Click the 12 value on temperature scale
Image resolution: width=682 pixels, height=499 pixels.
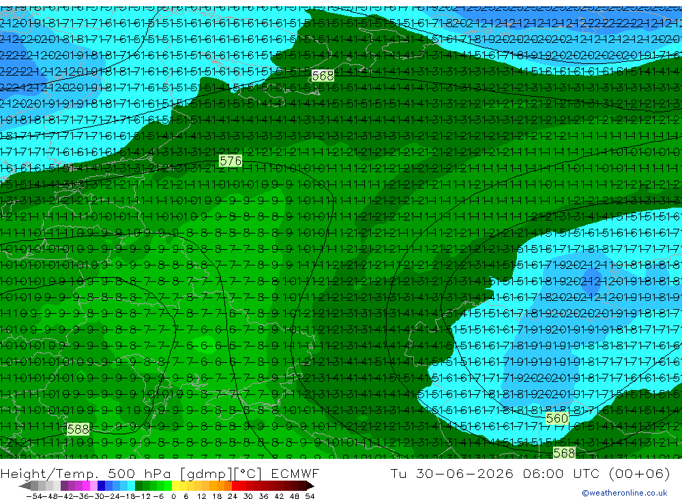point(201,496)
